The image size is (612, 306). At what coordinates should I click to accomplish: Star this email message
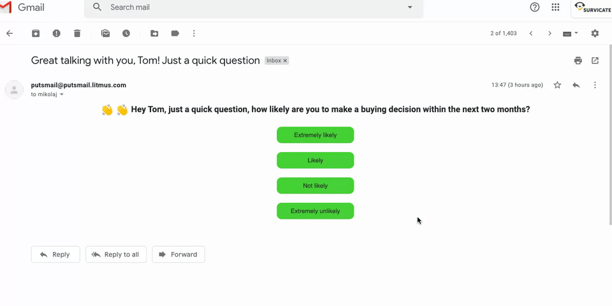(x=557, y=85)
